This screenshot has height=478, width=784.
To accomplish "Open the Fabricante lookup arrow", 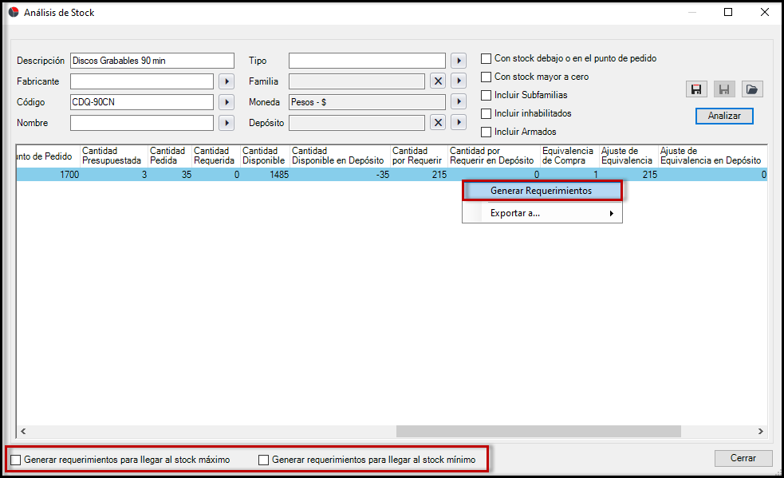I will tap(227, 81).
